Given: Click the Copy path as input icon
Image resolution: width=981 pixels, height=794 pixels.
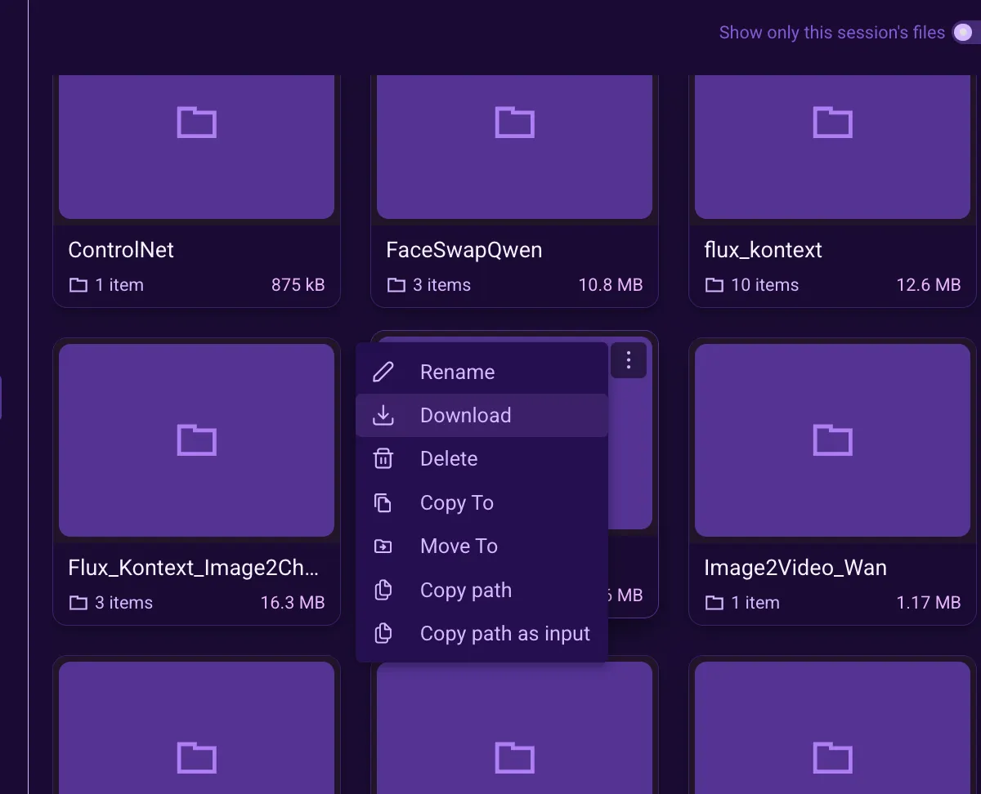Looking at the screenshot, I should [383, 634].
